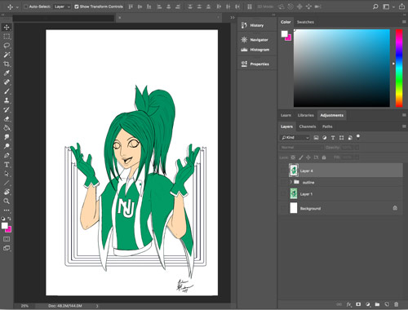The image size is (408, 310).
Task: Open the Fill slider dropdown
Action: (357, 157)
